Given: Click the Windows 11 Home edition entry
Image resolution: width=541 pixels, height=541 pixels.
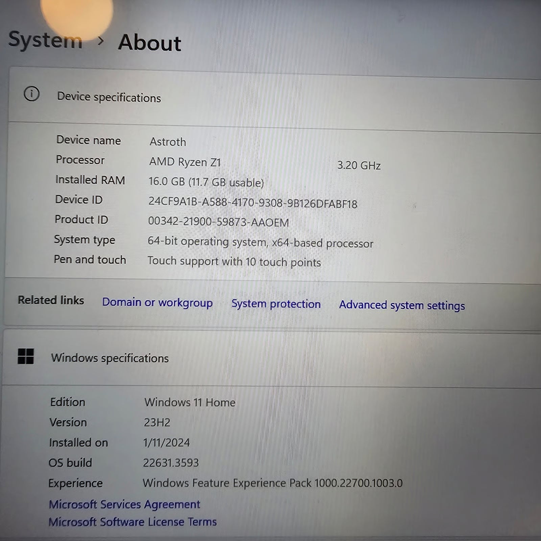Looking at the screenshot, I should (x=190, y=402).
